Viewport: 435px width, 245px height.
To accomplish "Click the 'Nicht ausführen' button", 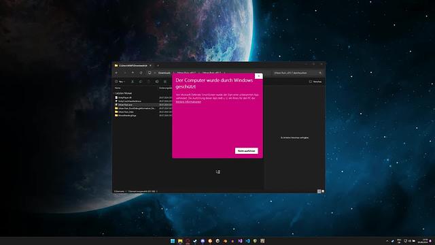I will pyautogui.click(x=246, y=150).
